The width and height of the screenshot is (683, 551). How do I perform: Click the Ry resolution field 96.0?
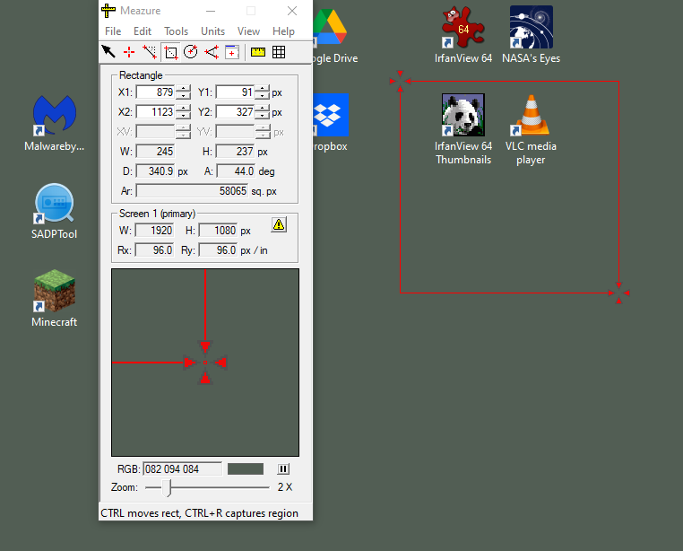pyautogui.click(x=218, y=250)
